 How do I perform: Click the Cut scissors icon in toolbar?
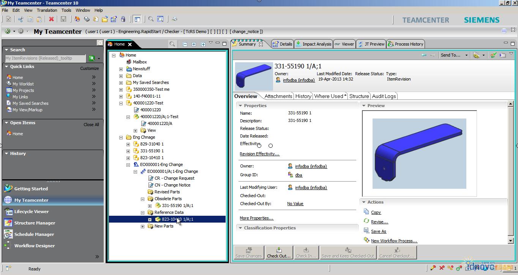(x=21, y=19)
